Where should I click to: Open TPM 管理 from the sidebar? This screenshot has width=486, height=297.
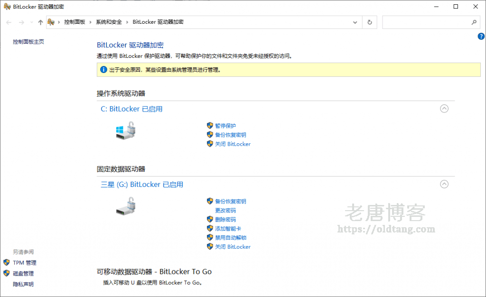[24, 262]
